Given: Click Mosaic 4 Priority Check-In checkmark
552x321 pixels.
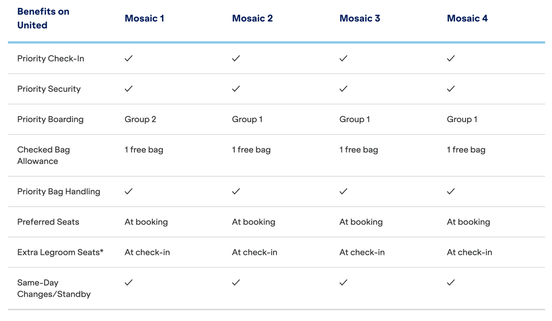Looking at the screenshot, I should tap(451, 58).
